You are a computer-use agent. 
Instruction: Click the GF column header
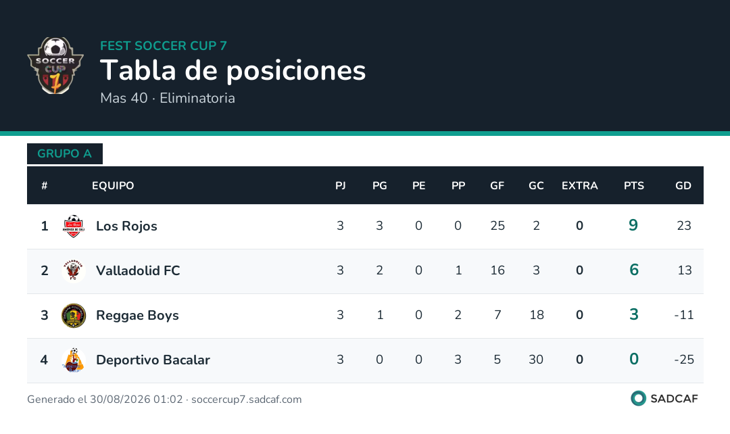click(x=497, y=186)
